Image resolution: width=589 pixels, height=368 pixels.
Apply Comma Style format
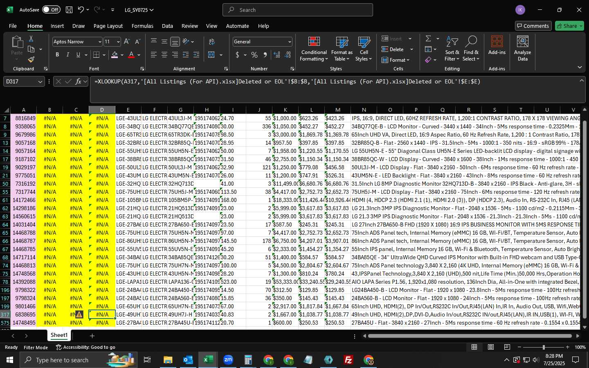[265, 55]
